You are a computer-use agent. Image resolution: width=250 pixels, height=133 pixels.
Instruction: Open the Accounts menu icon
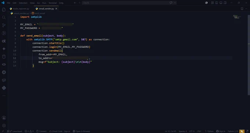coord(4,118)
